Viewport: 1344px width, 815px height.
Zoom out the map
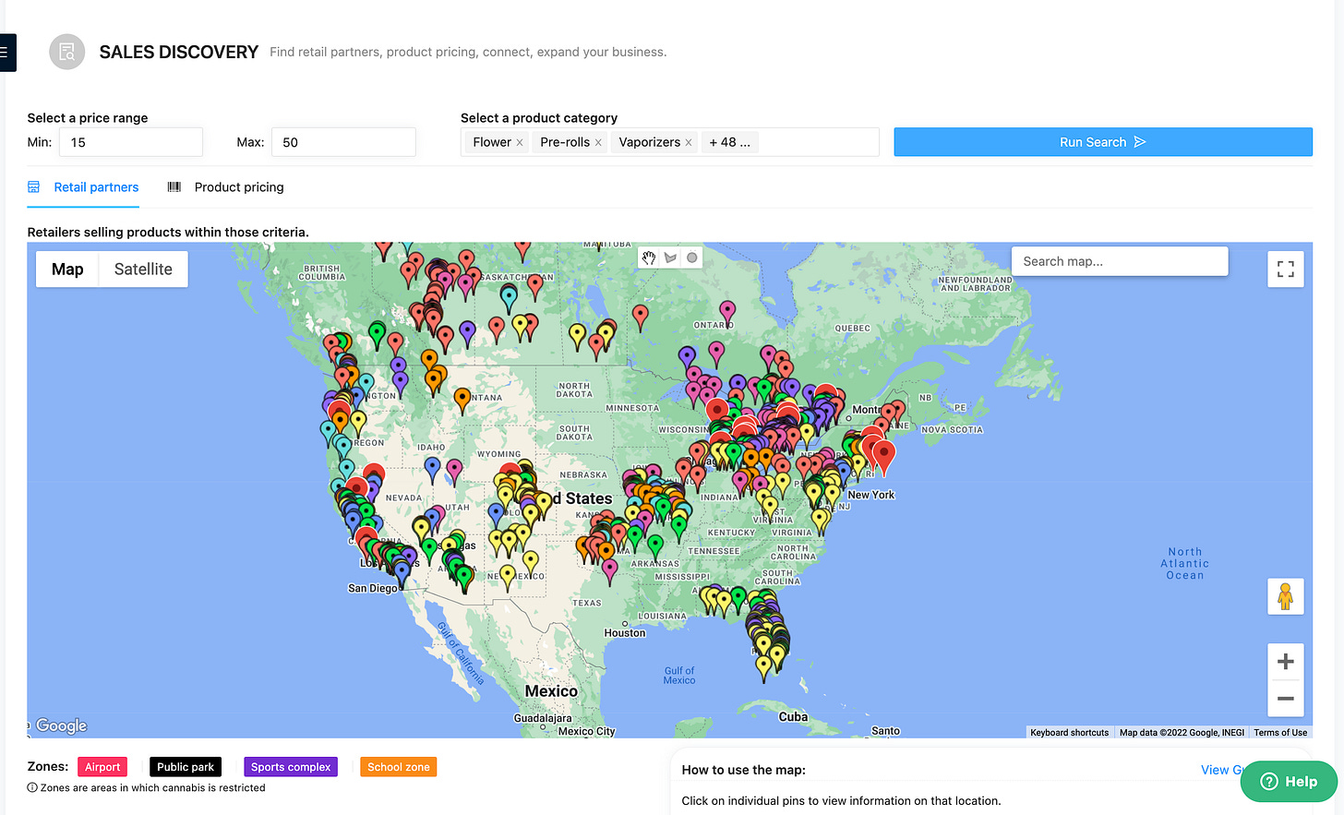click(x=1285, y=699)
